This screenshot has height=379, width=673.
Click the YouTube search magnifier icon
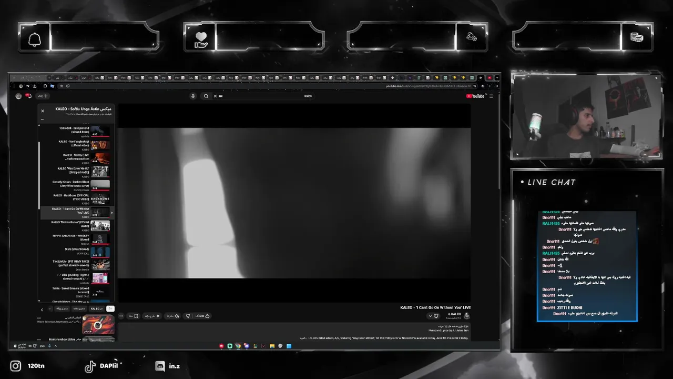206,96
